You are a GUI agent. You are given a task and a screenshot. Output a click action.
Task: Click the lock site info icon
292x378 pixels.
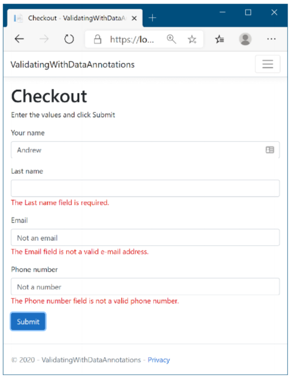(98, 39)
